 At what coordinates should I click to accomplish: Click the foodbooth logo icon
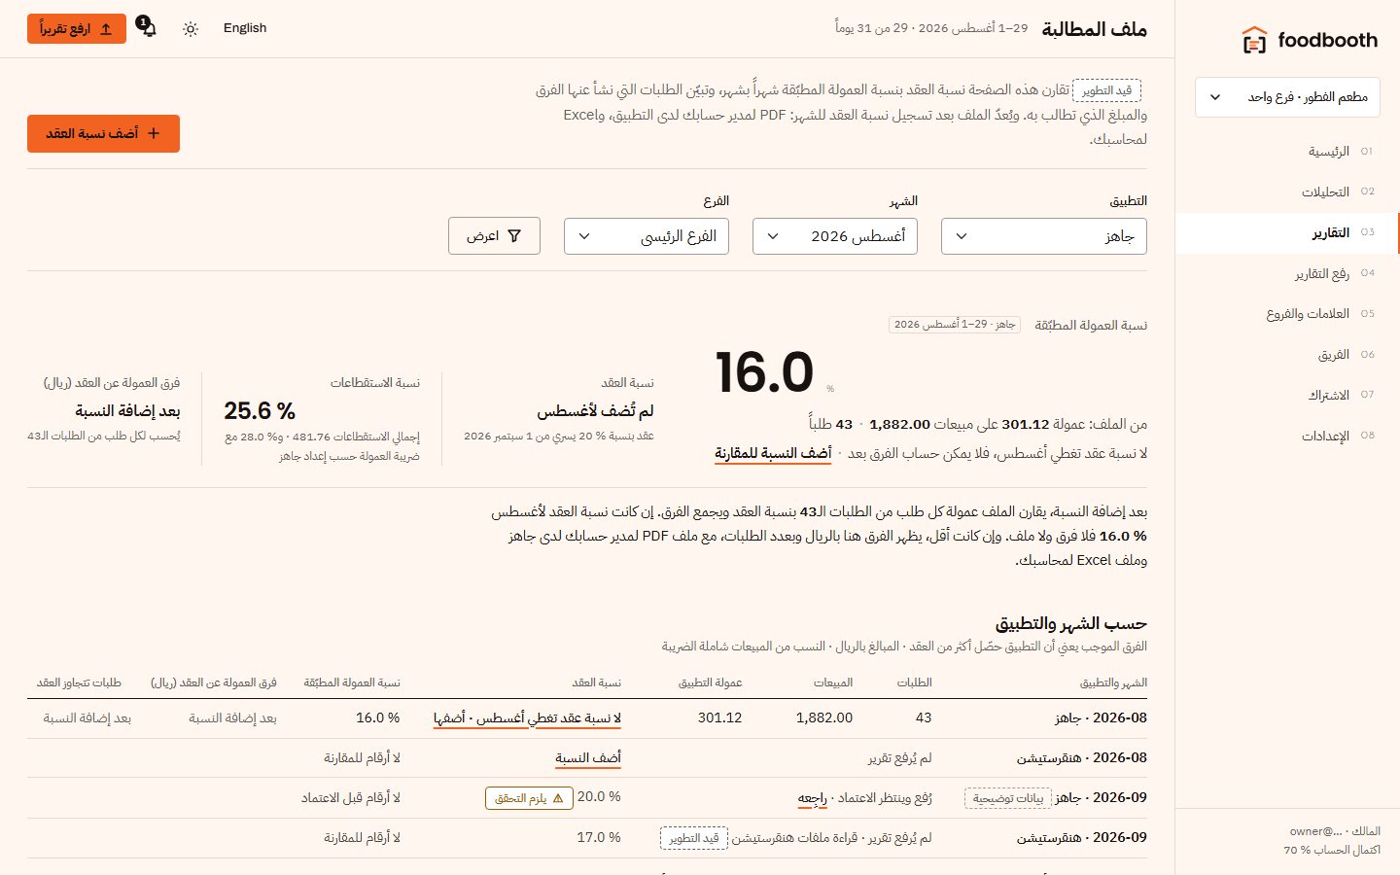pos(1254,40)
